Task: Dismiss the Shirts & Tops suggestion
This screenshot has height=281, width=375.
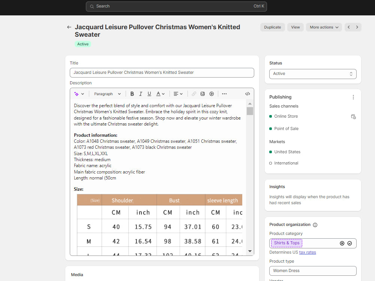Action: click(x=342, y=243)
